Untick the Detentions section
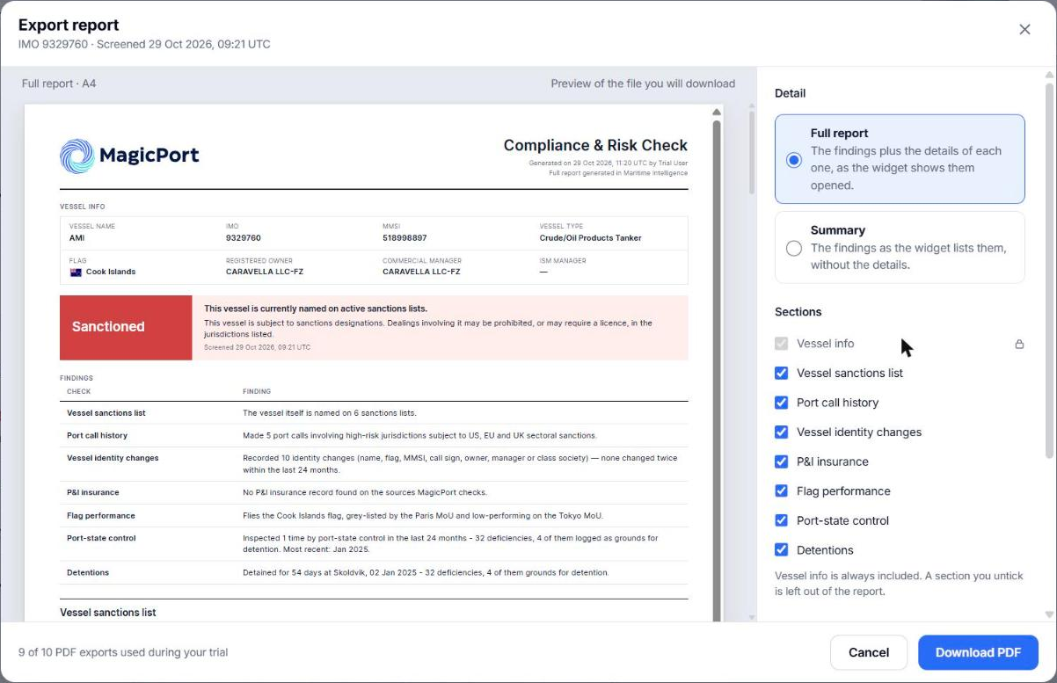Viewport: 1057px width, 683px height. click(781, 550)
